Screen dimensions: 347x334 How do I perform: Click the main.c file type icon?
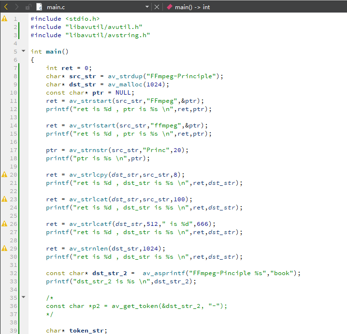[39, 7]
